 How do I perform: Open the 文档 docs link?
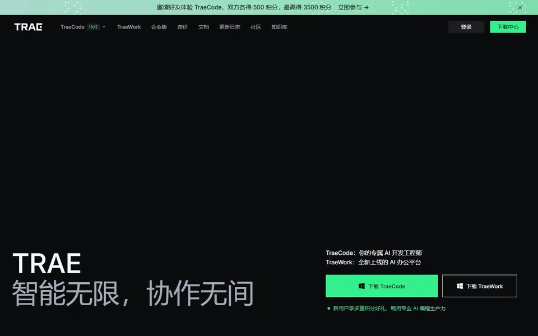coord(203,27)
